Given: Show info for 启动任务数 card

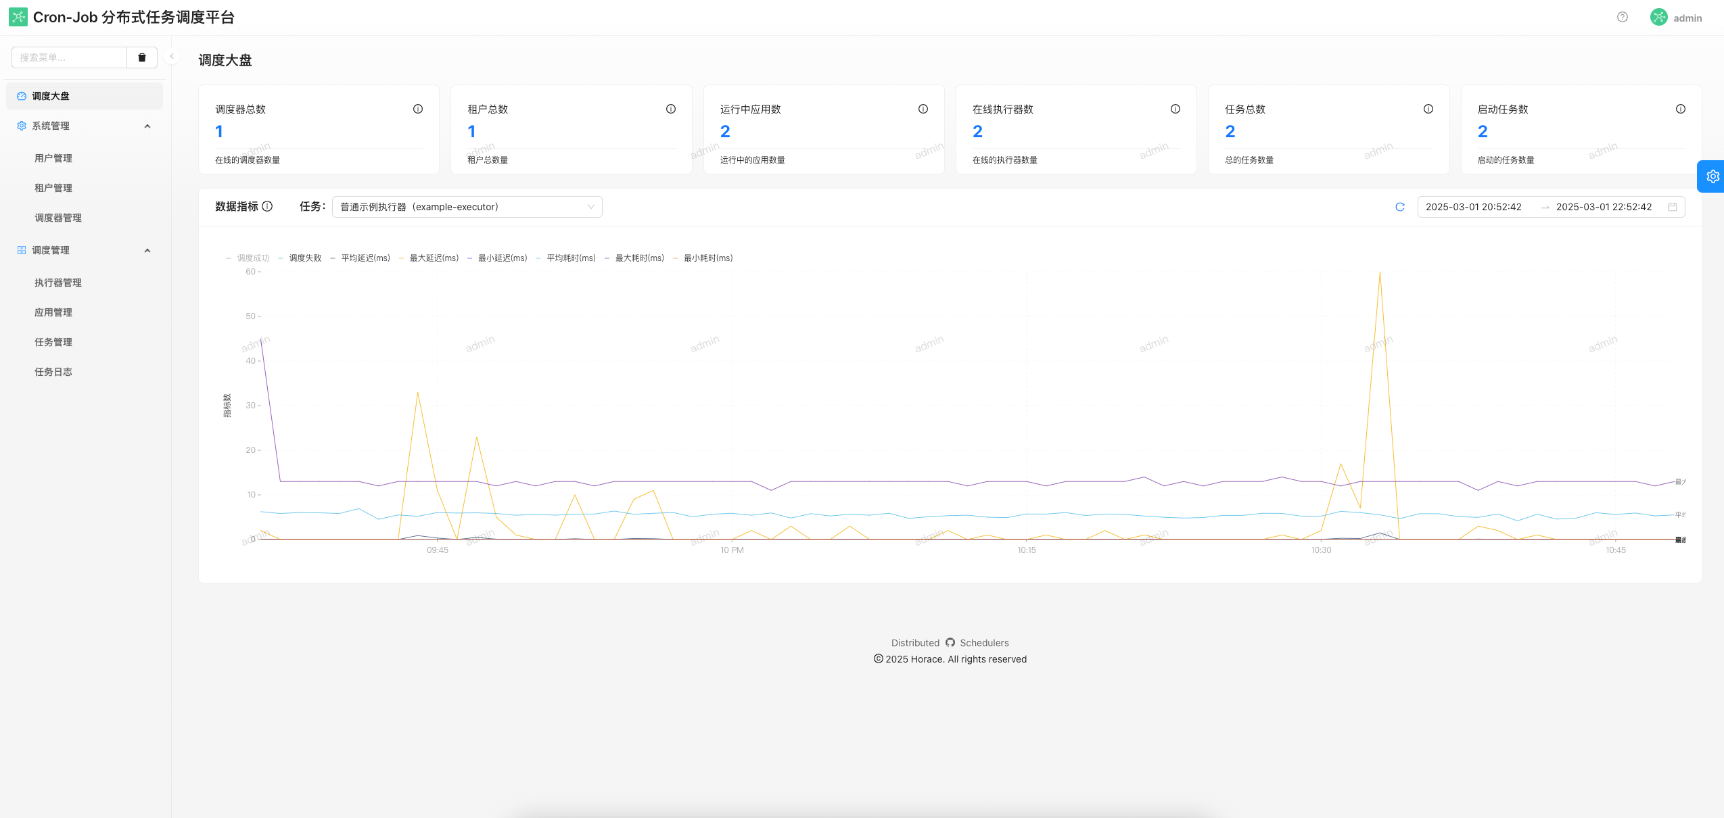Looking at the screenshot, I should 1681,109.
